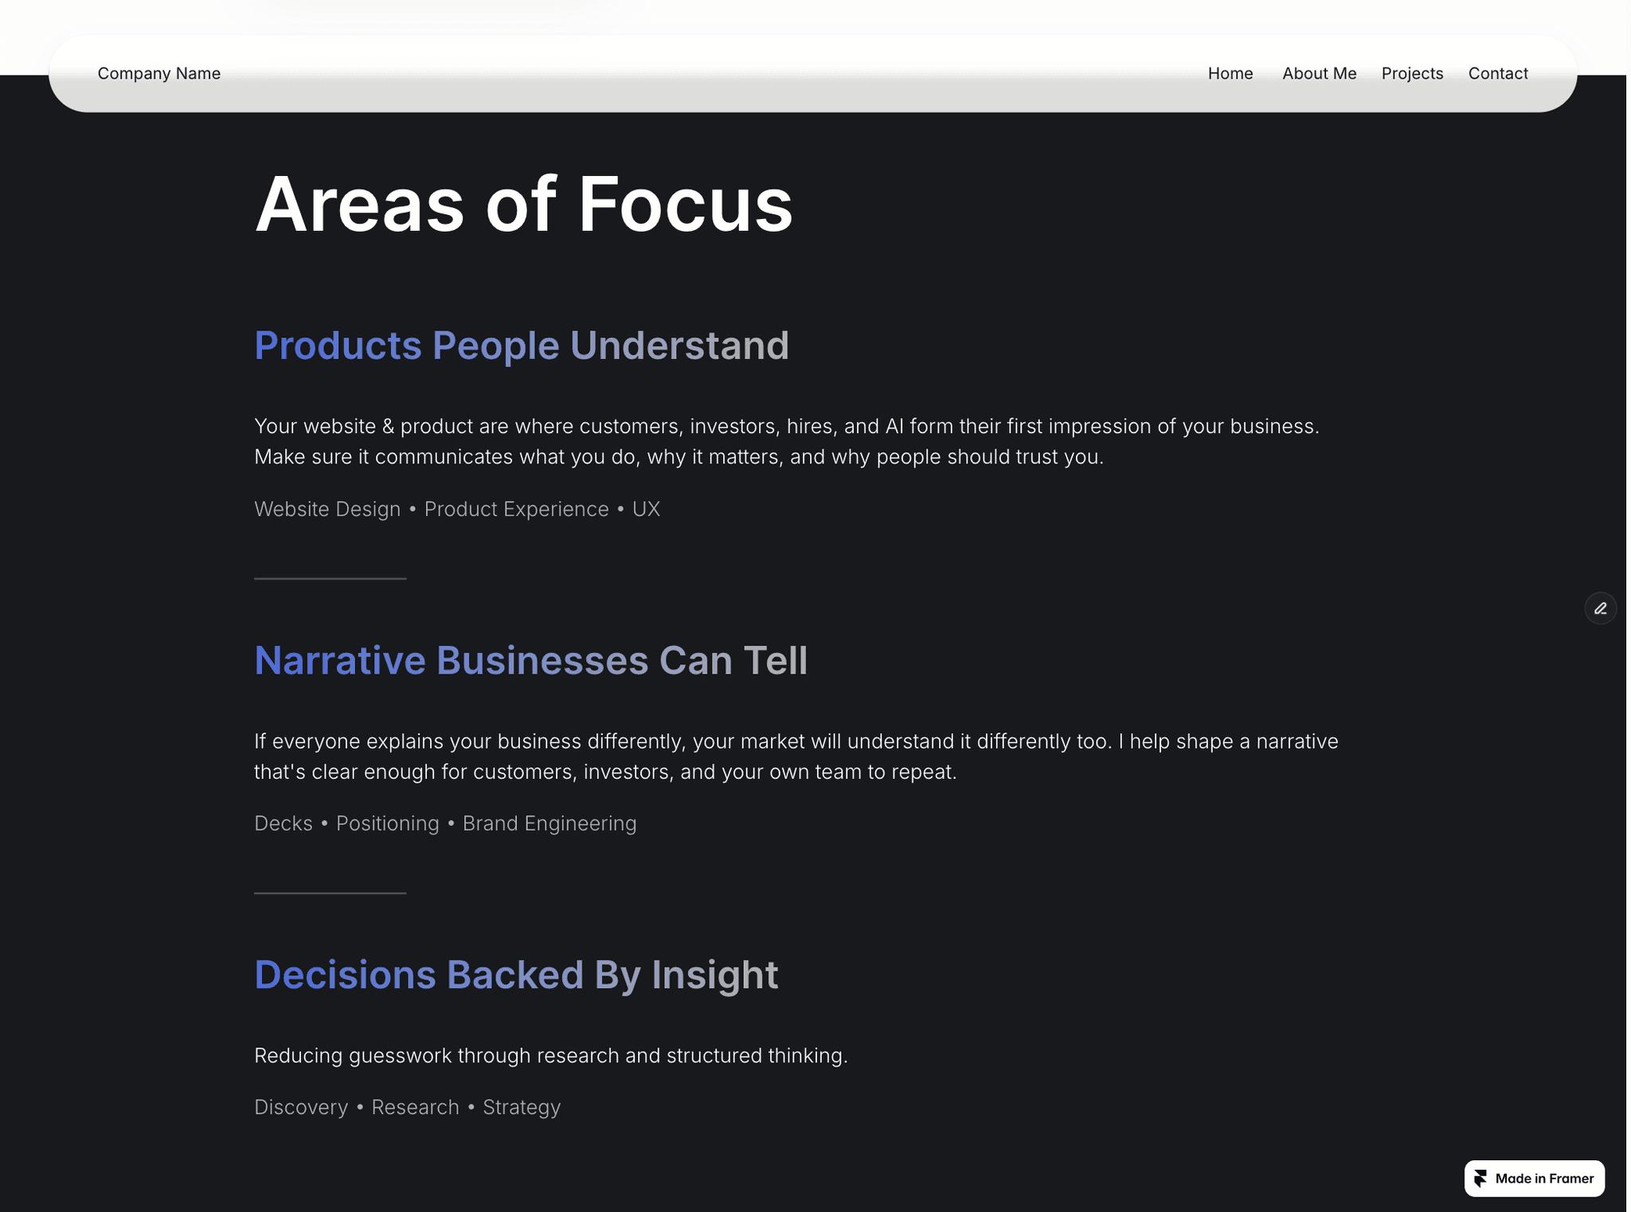1631x1212 pixels.
Task: Click the Made in Framer badge
Action: [x=1534, y=1178]
